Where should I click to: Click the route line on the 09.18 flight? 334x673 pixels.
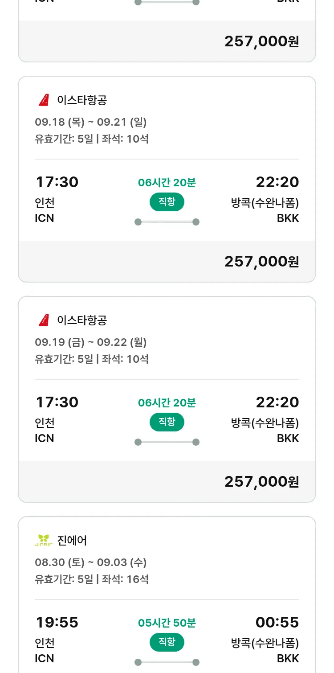coord(167,222)
